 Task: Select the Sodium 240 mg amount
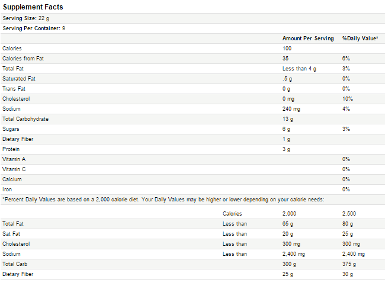[291, 109]
